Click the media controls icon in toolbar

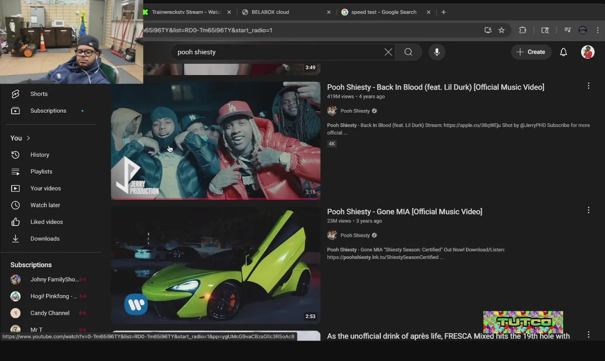tap(567, 30)
